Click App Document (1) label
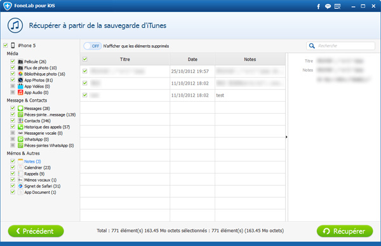Viewport: 381px width, 246px height. coord(40,193)
